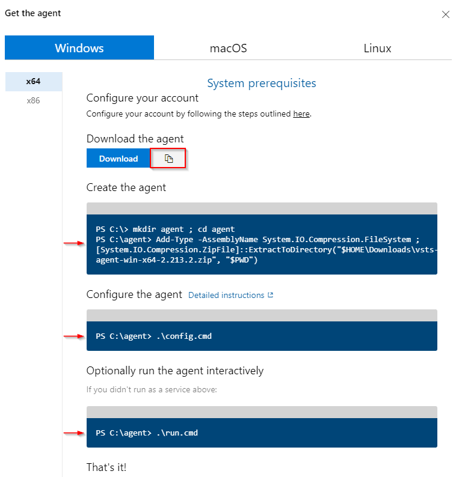Select the x64 architecture
The width and height of the screenshot is (459, 477).
[34, 81]
